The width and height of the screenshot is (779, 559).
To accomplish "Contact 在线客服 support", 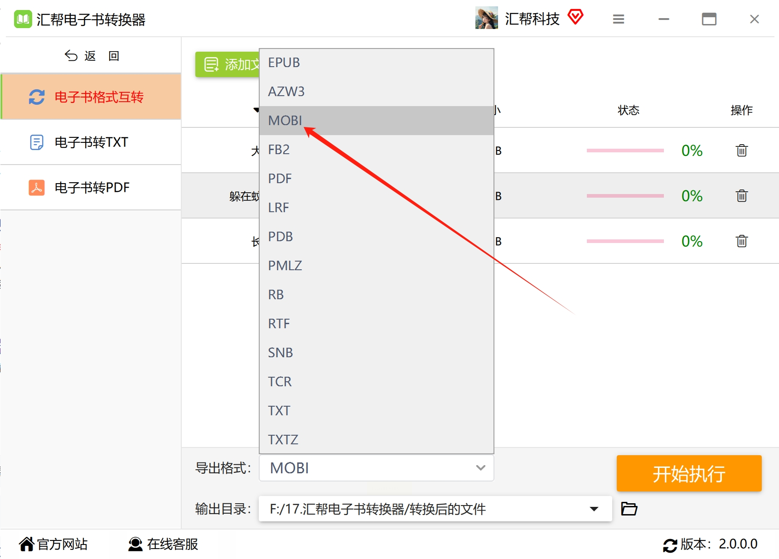I will point(163,544).
